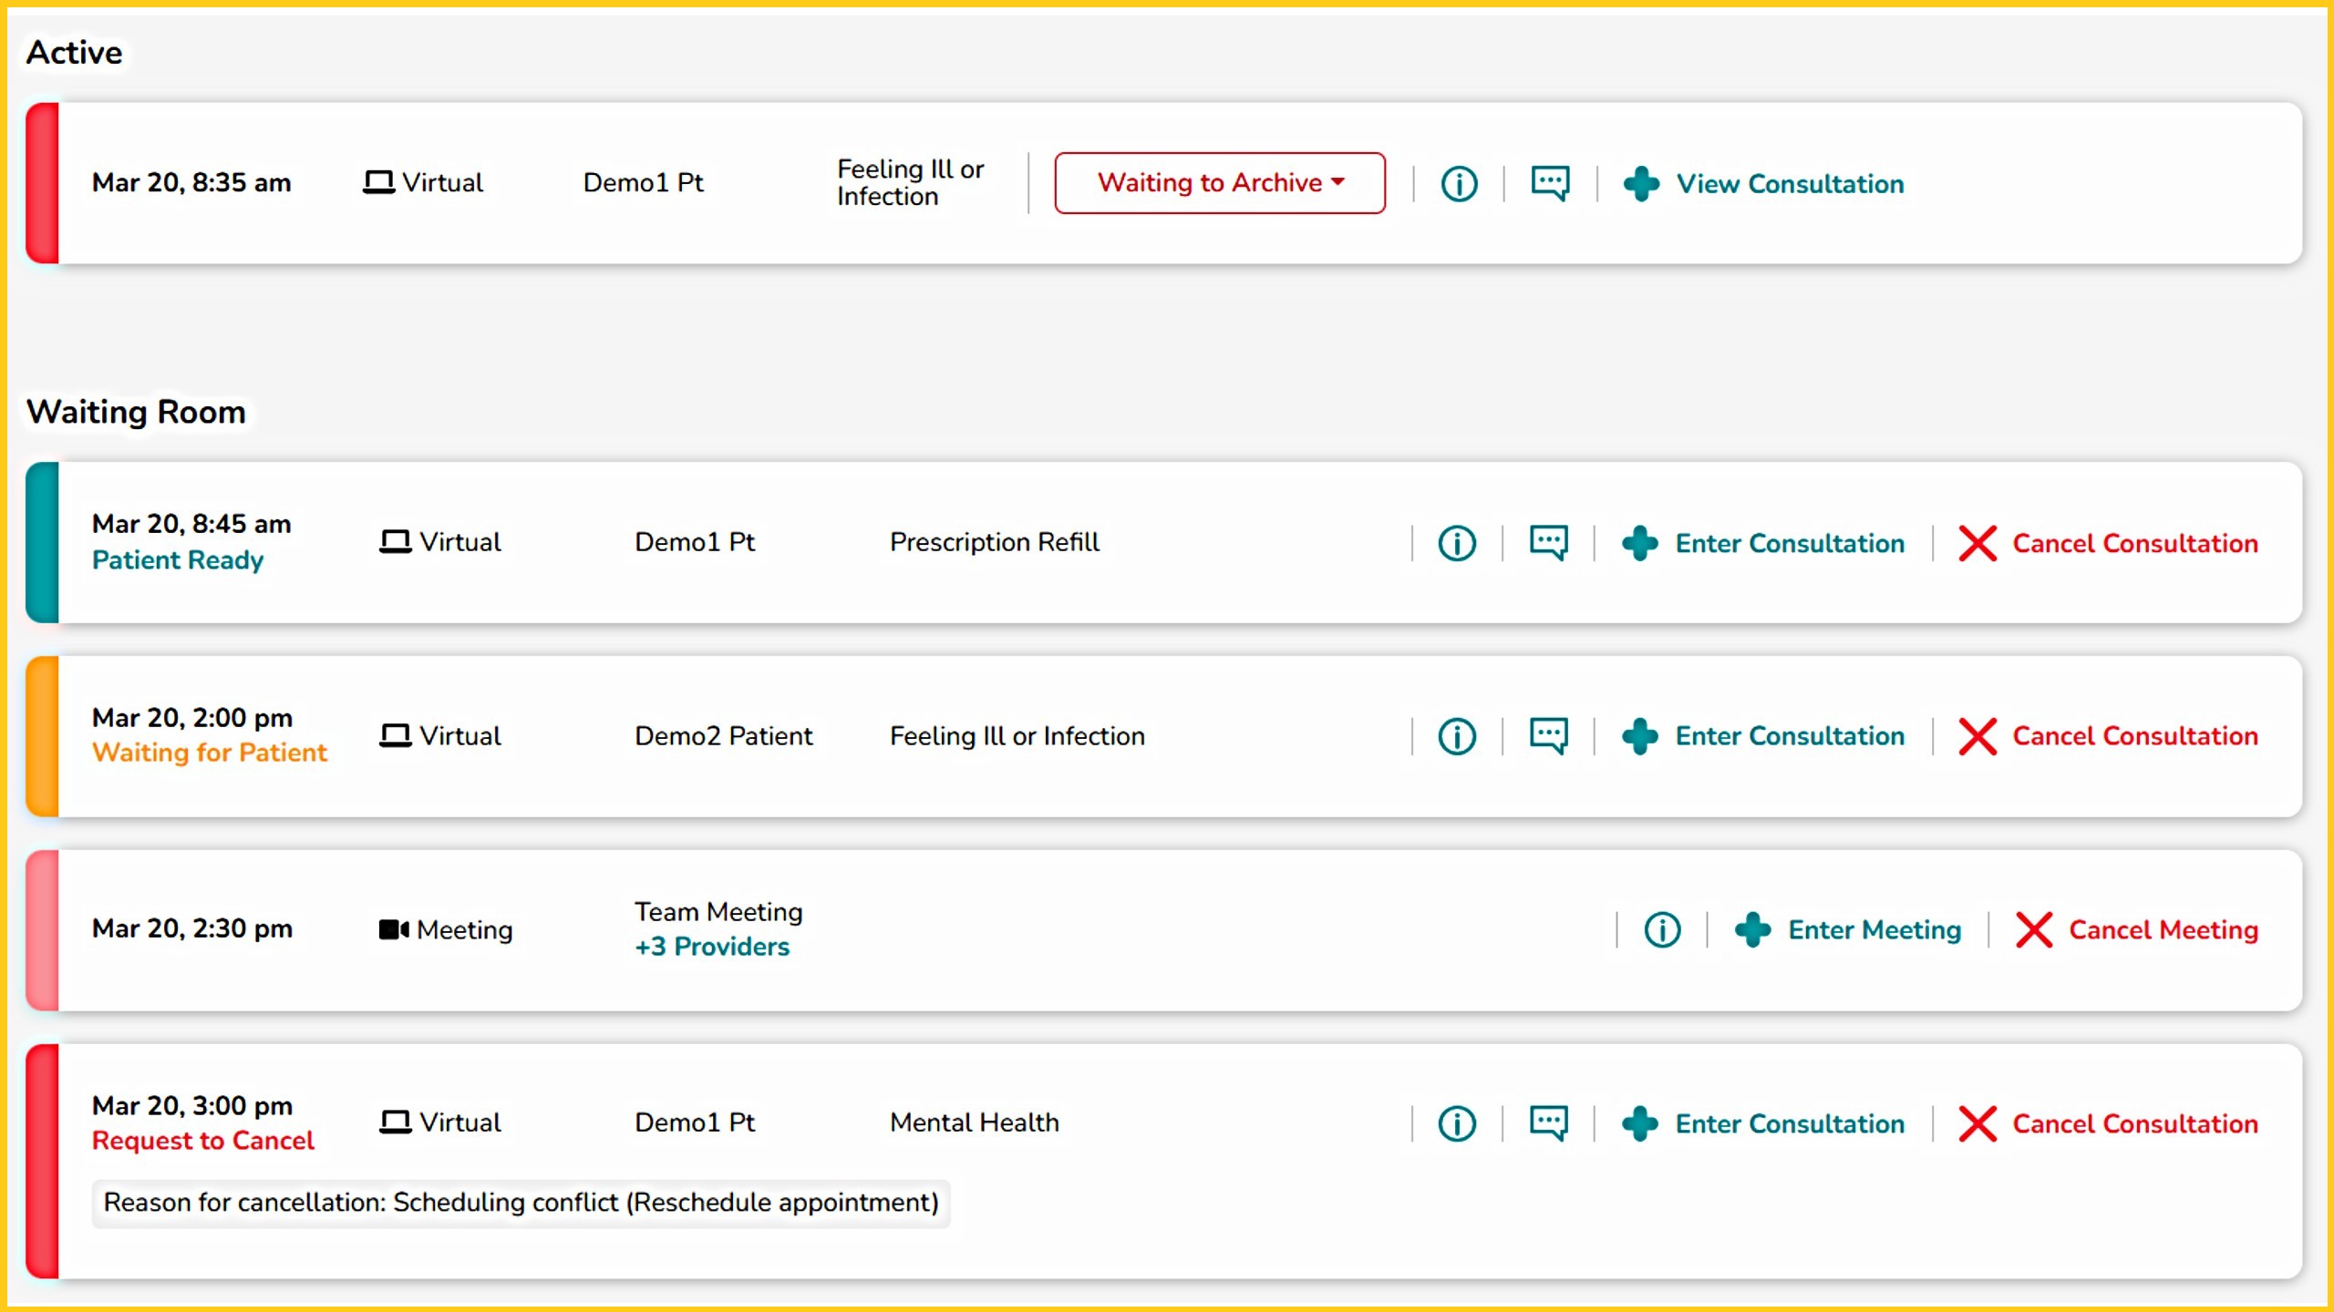The height and width of the screenshot is (1312, 2334).
Task: Enter Consultation for Prescription Refill
Action: tap(1789, 544)
